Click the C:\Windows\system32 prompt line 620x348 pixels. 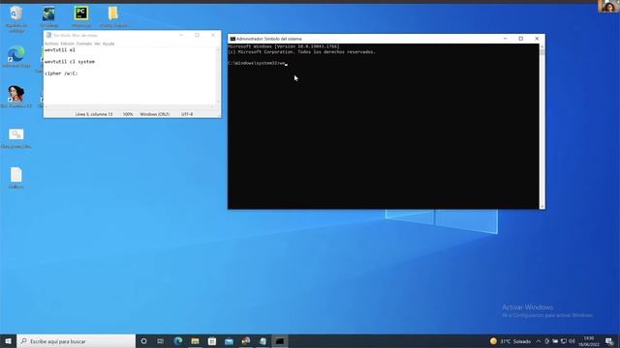click(257, 63)
